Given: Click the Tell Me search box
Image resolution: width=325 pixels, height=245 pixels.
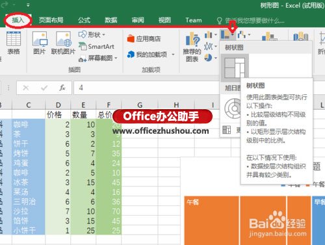Looking at the screenshot, I should (x=251, y=21).
